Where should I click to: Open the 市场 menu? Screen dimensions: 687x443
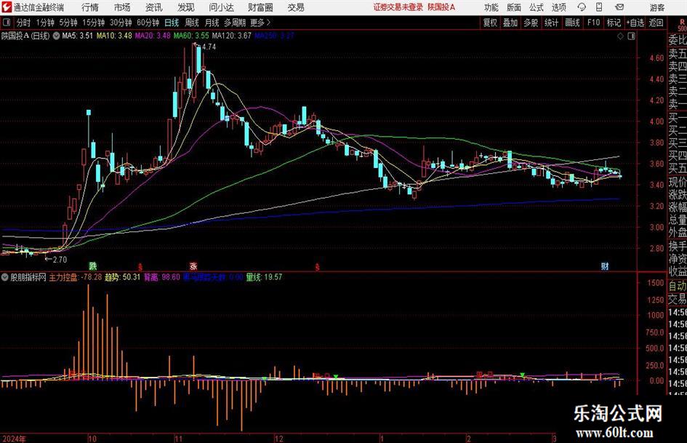coord(122,7)
